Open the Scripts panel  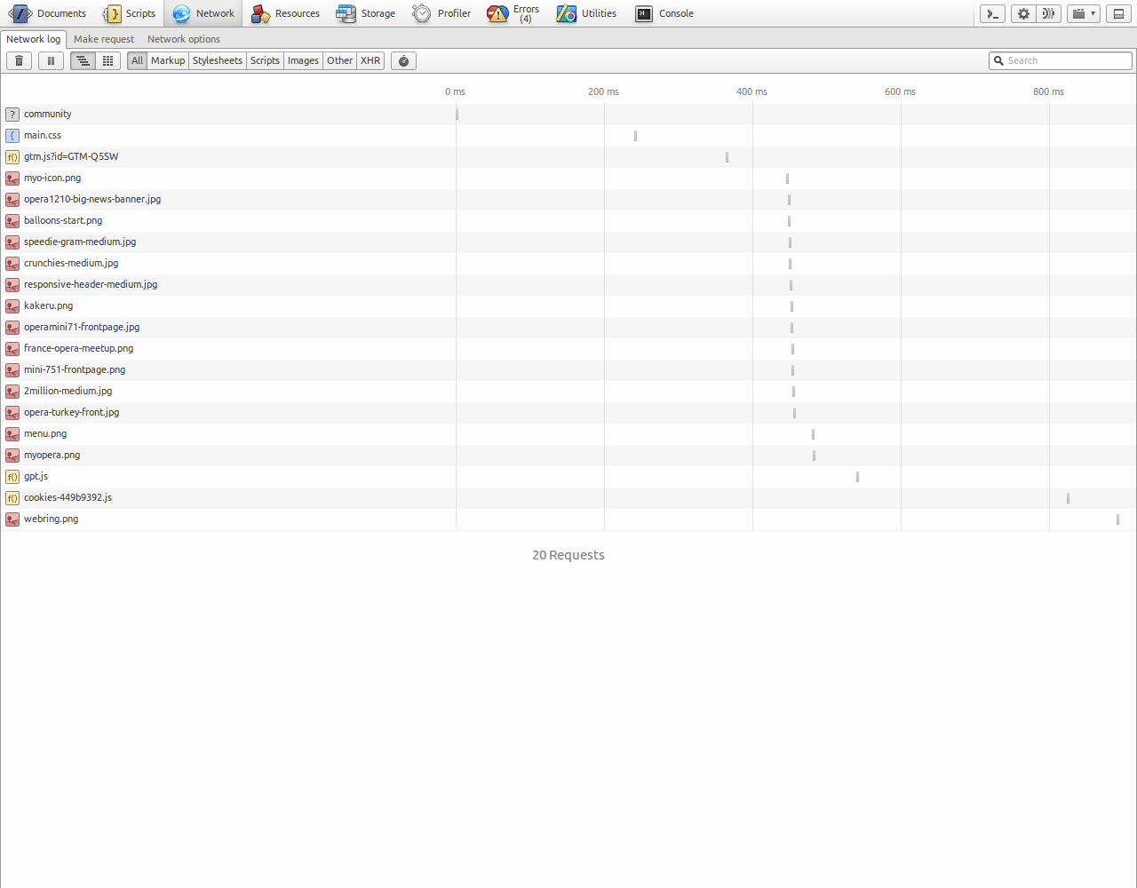click(x=129, y=13)
